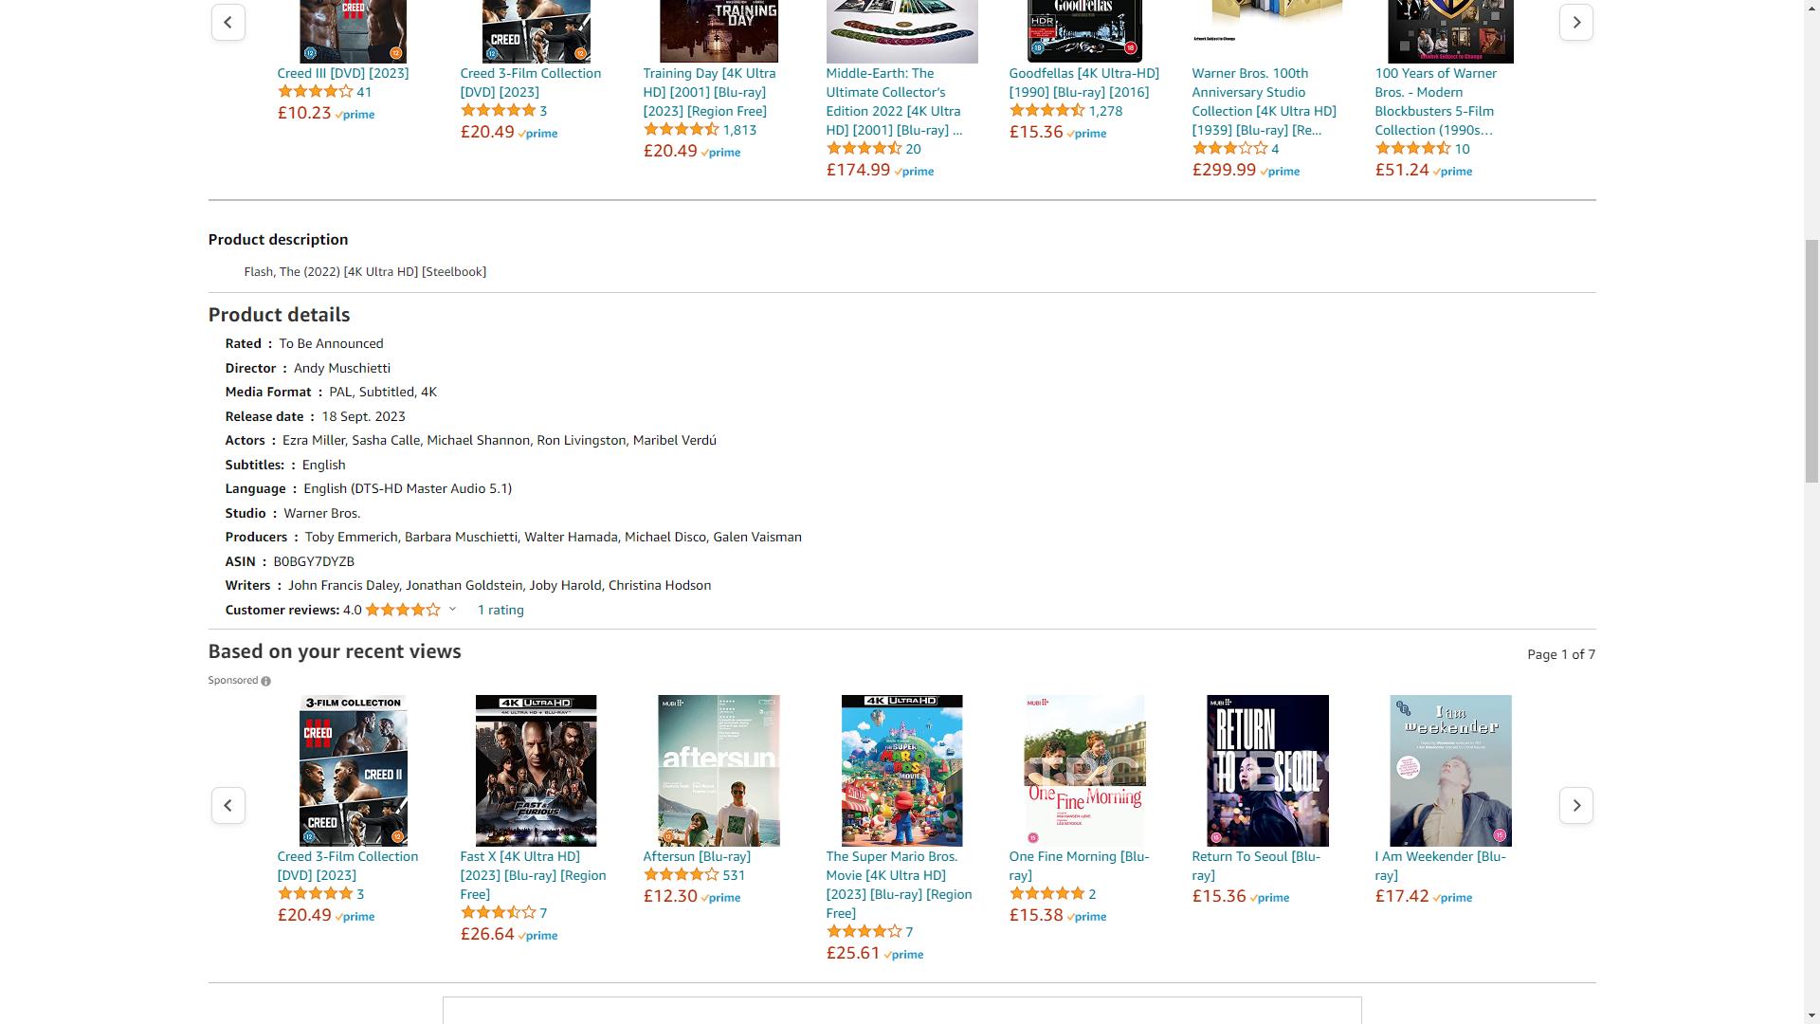Click the 1,813 ratings count for Training Day
This screenshot has width=1820, height=1024.
(739, 130)
